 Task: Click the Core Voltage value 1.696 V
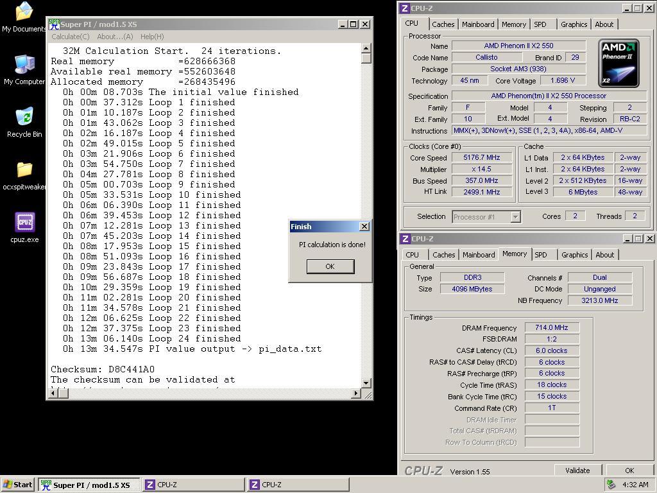coord(563,80)
